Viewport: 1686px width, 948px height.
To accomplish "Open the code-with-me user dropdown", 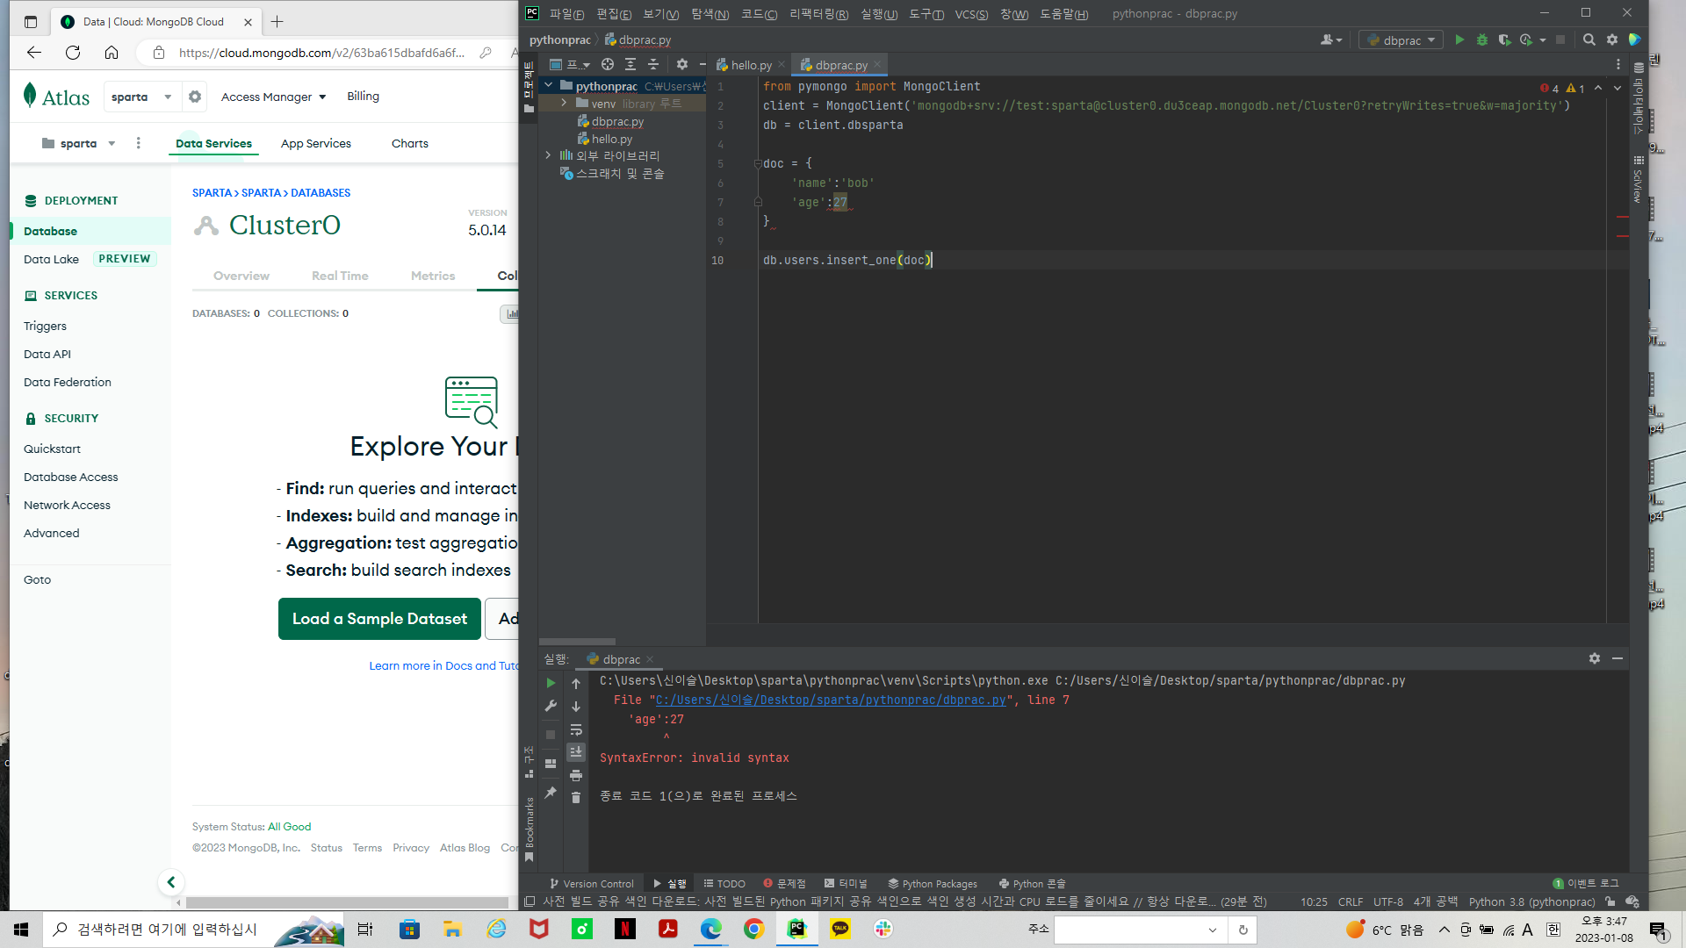I will coord(1331,39).
